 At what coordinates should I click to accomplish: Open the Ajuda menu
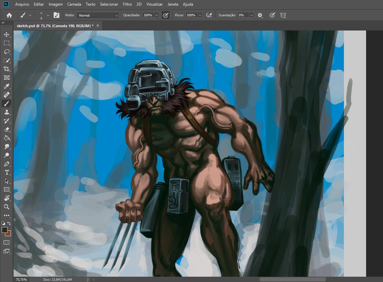point(188,4)
